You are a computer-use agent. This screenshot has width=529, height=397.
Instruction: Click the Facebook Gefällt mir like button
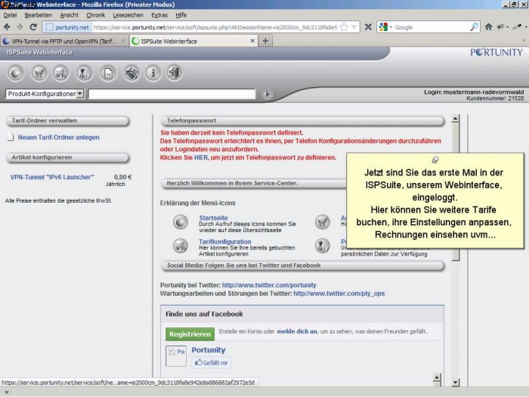(x=211, y=363)
